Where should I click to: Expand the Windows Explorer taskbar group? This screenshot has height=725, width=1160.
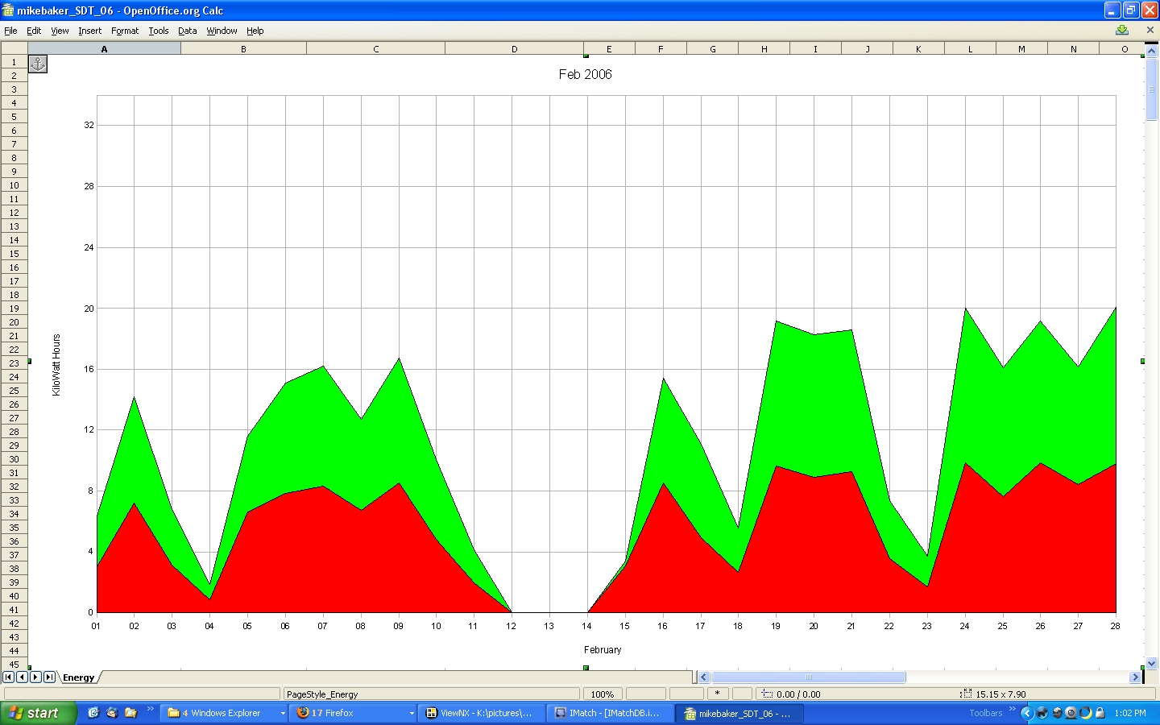tap(283, 713)
